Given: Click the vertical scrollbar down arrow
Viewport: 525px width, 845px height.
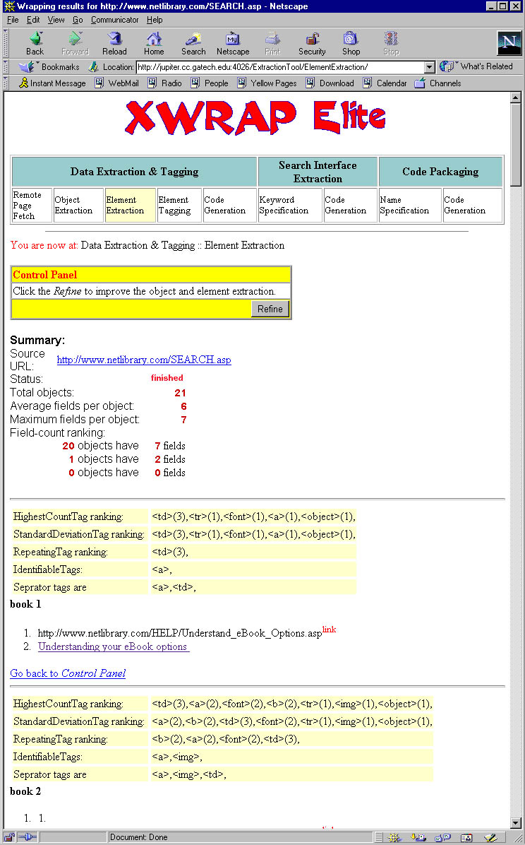Looking at the screenshot, I should 516,824.
